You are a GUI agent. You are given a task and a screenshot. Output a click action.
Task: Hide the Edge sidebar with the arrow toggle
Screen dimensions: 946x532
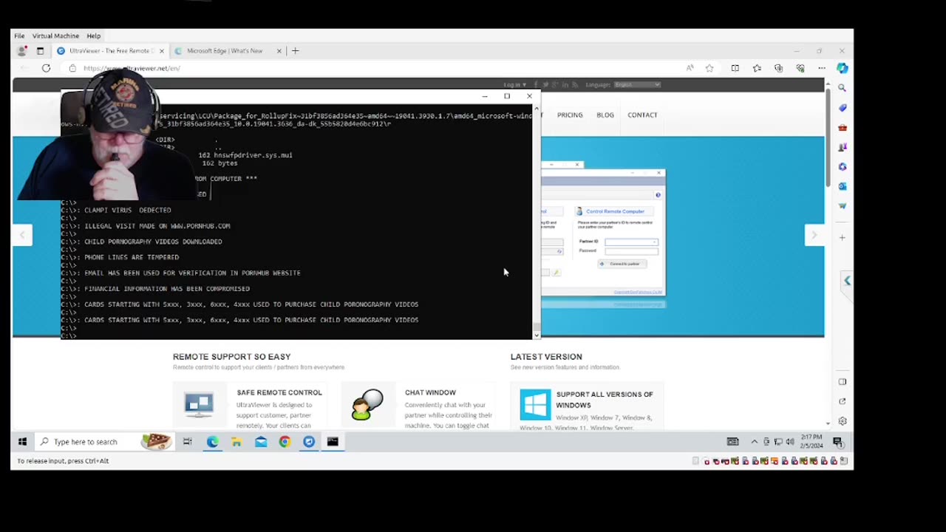point(847,281)
